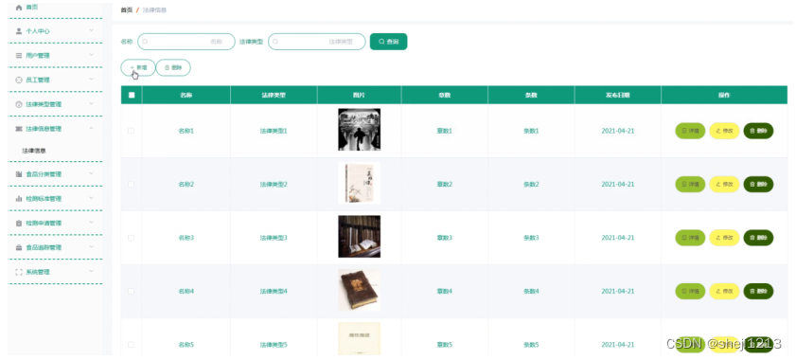Screen dimensions: 796x360
Task: Open the 法律信息 submenu item
Action: coord(34,151)
